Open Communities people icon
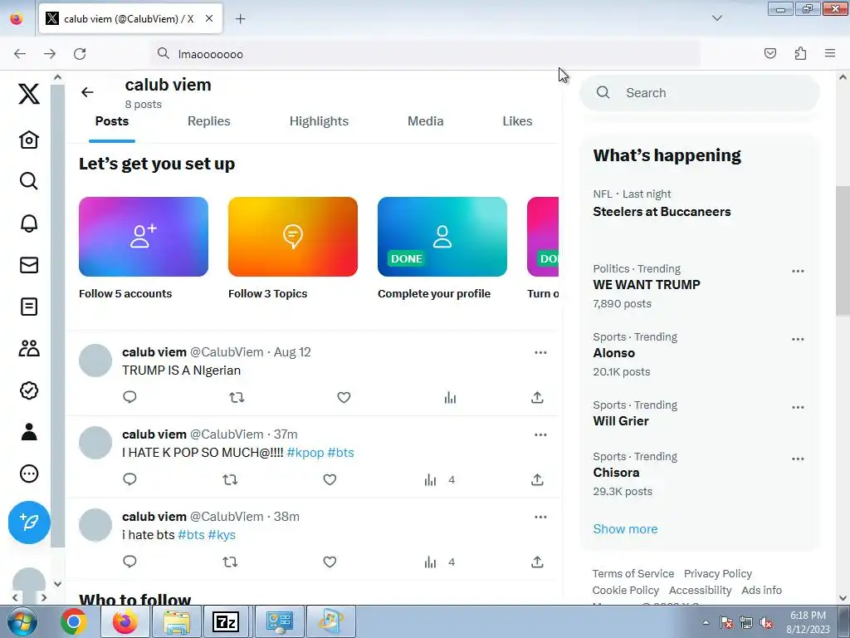Image resolution: width=850 pixels, height=638 pixels. coord(29,348)
